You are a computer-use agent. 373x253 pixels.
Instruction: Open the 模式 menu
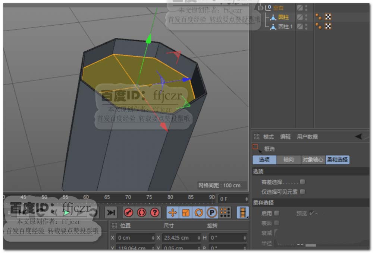tap(268, 137)
